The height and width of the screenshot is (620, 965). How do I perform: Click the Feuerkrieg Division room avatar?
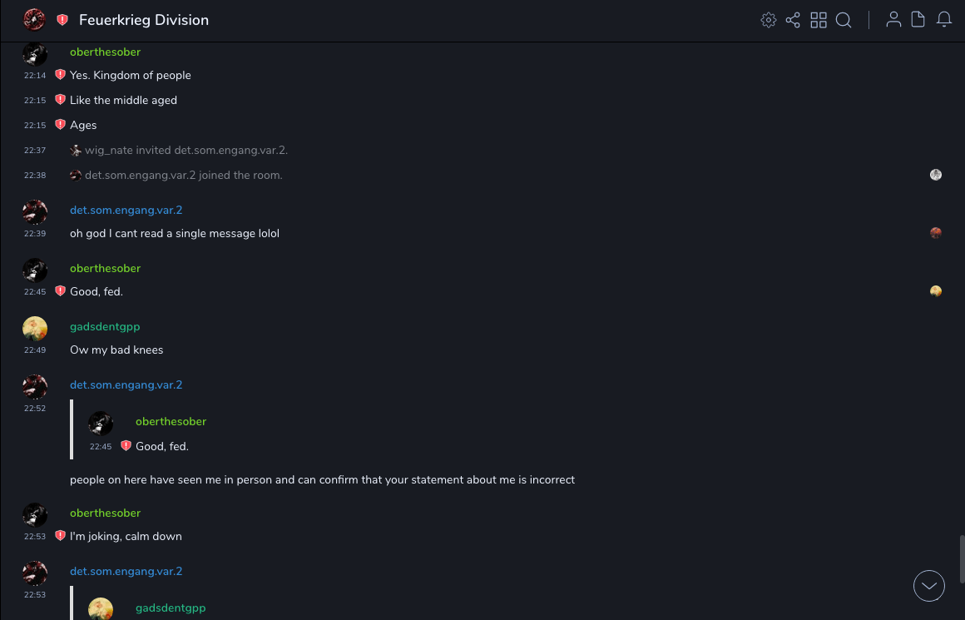point(34,20)
